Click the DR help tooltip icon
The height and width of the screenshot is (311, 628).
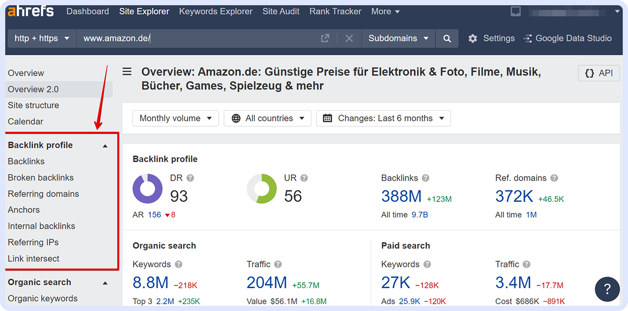click(190, 178)
